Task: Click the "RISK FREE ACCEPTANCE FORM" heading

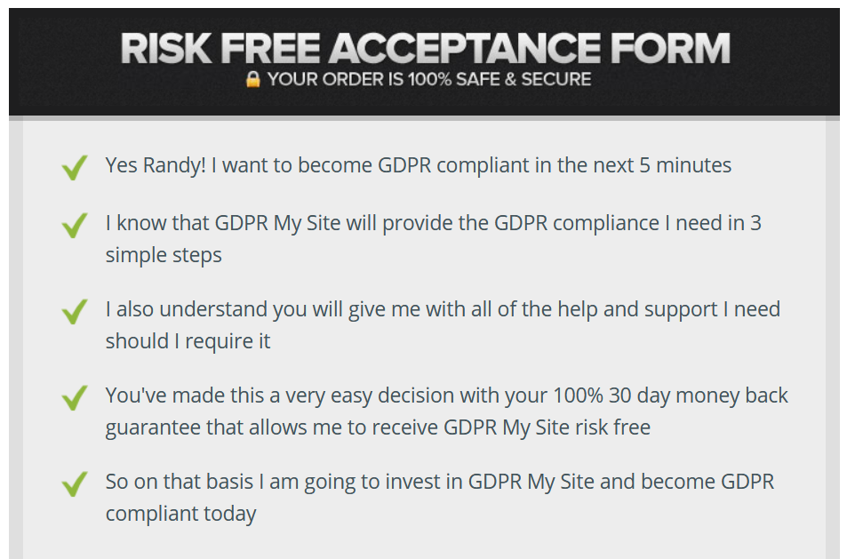Action: tap(425, 49)
